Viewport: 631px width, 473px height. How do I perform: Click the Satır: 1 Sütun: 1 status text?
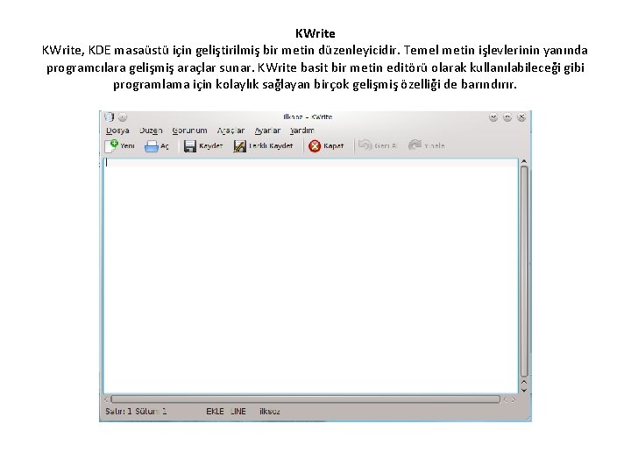pos(136,412)
